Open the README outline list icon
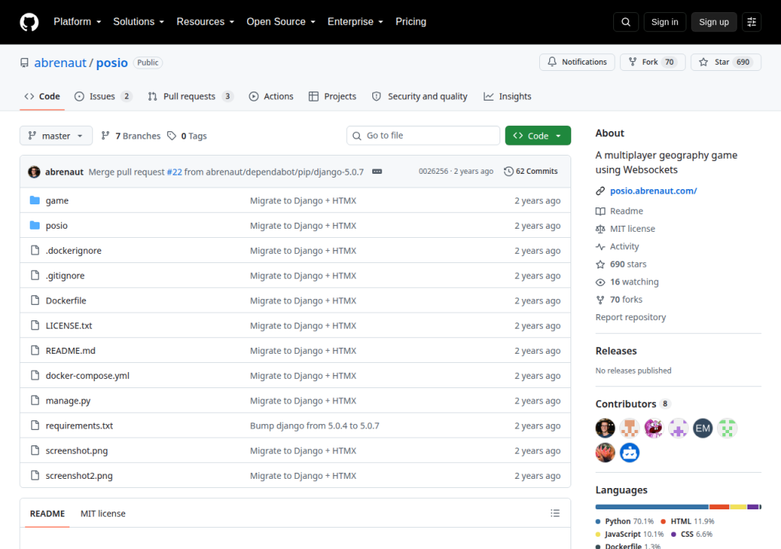The image size is (781, 549). point(555,513)
